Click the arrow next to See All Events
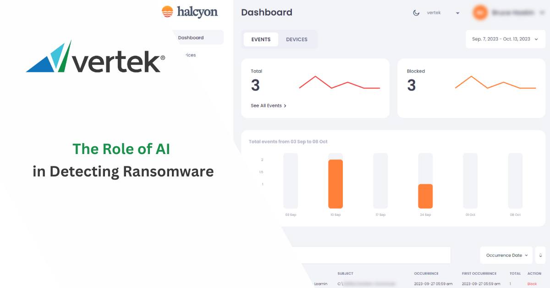The image size is (550, 288). [x=285, y=106]
